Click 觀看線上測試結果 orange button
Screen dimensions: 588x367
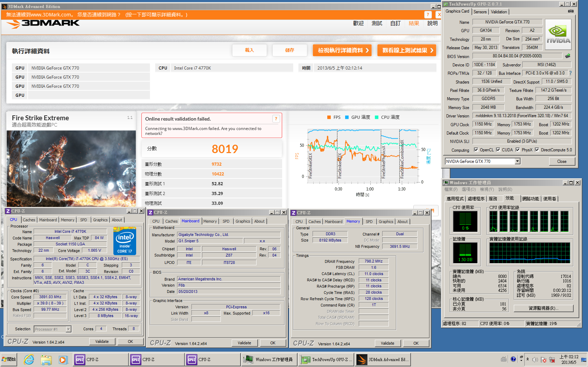coord(407,50)
